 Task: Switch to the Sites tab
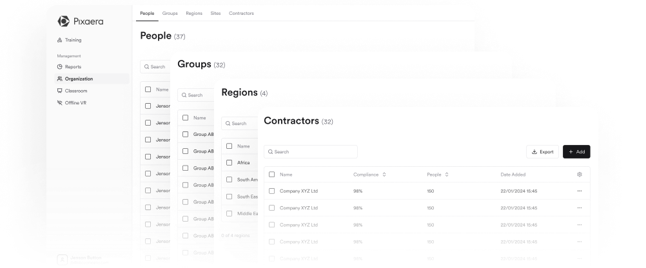pyautogui.click(x=215, y=14)
